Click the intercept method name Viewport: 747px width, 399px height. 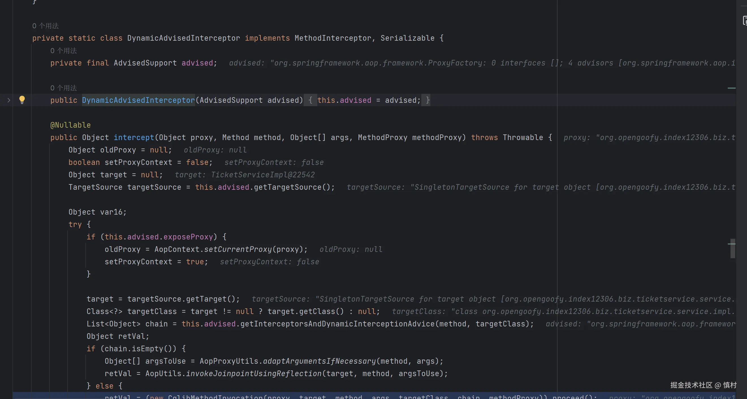click(134, 138)
